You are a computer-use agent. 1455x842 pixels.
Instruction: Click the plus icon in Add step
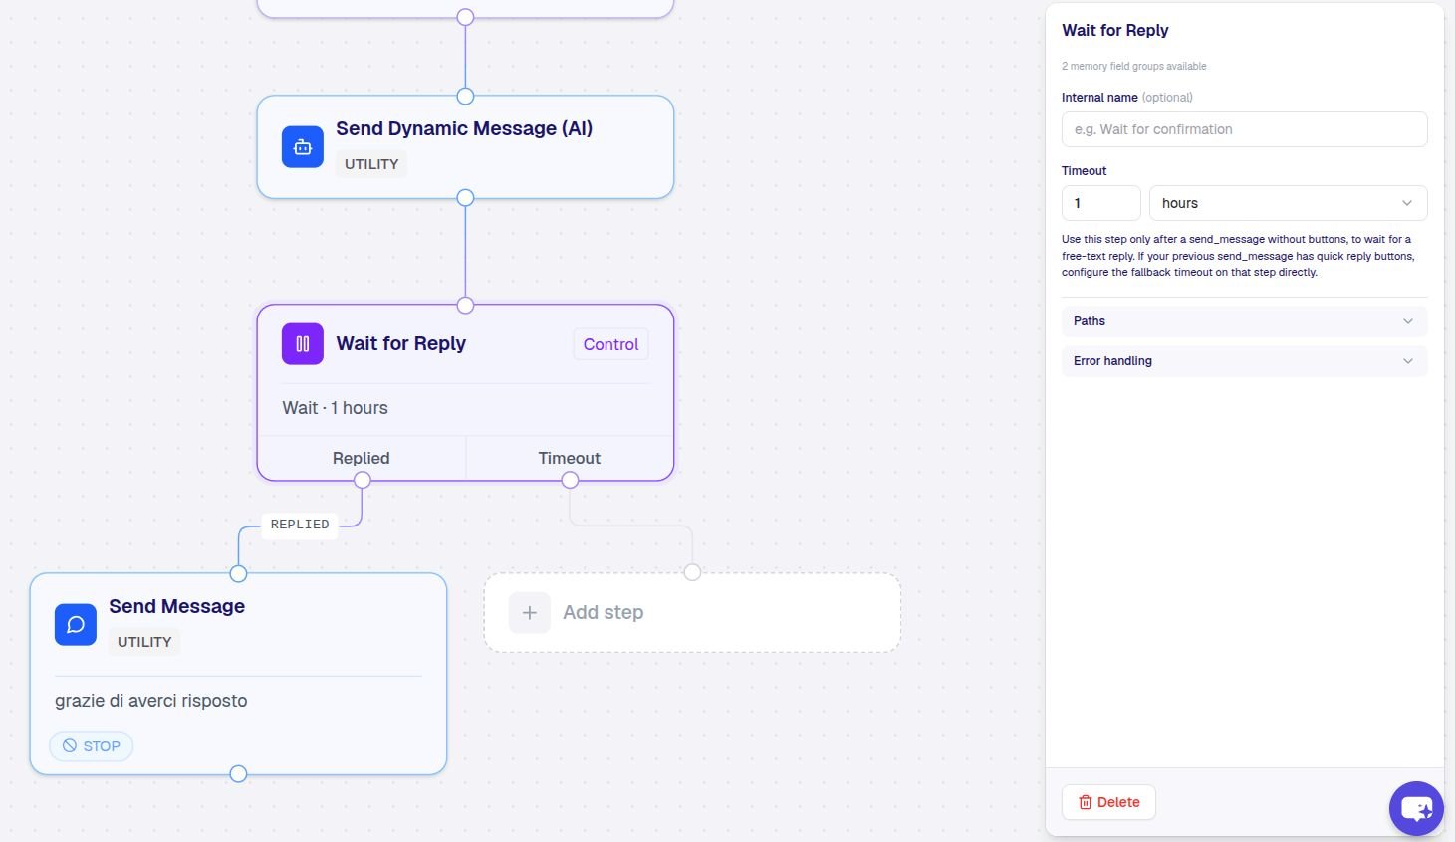530,613
